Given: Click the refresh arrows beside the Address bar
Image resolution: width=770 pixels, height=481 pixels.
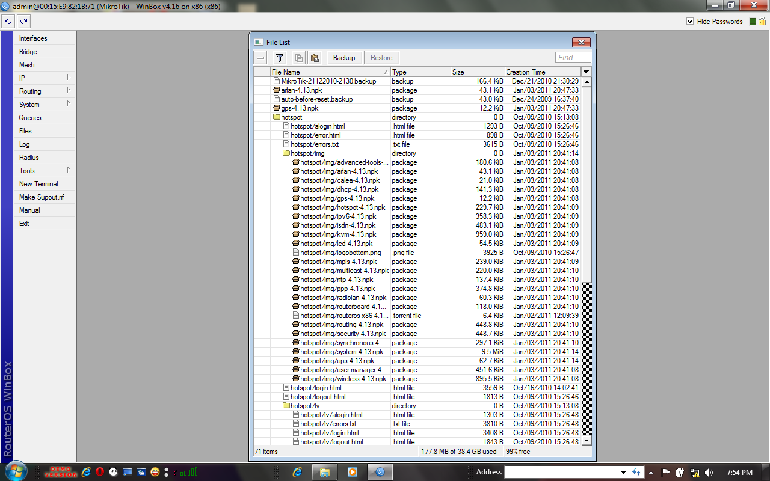Looking at the screenshot, I should tap(636, 472).
